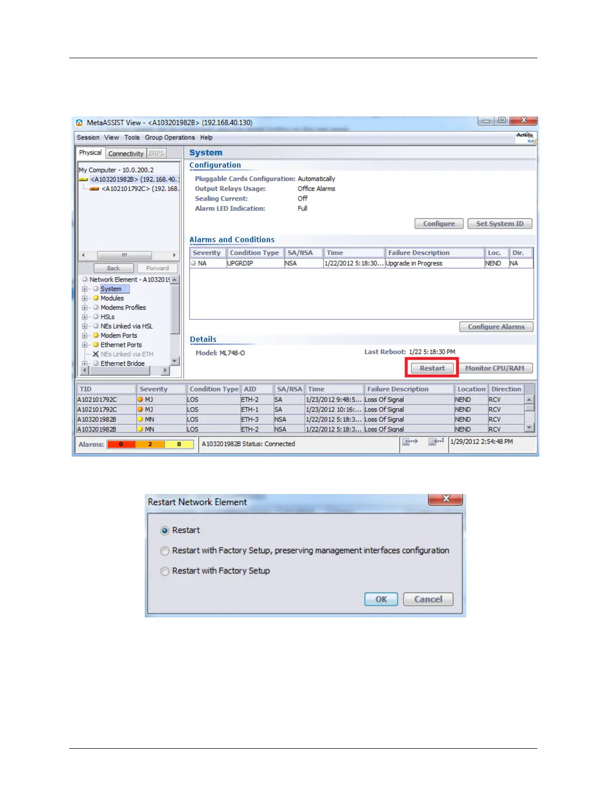Select Restart with Factory Setup preserving management interfaces
The image size is (609, 788).
pos(165,551)
